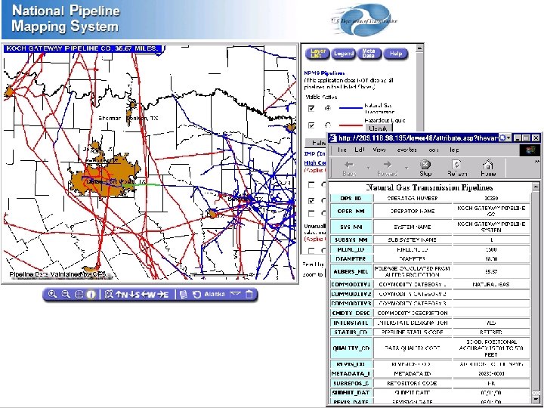Viewport: 544px width, 408px height.
Task: Show the Legend panel
Action: [344, 54]
